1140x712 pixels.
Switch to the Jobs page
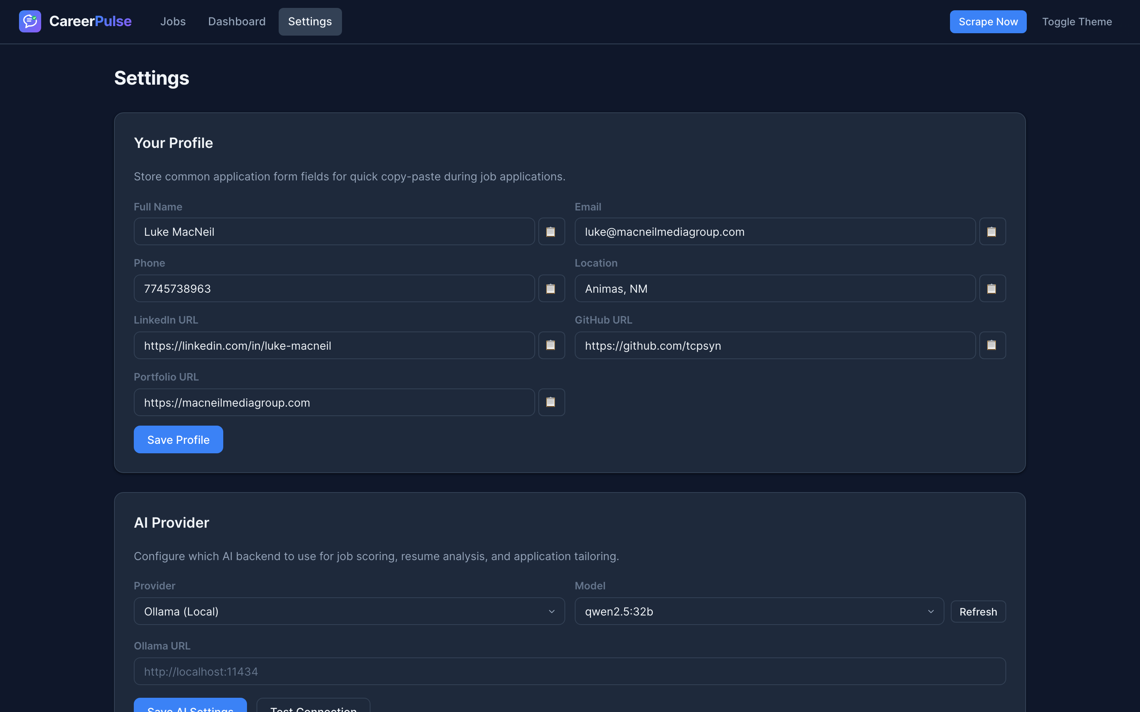173,21
